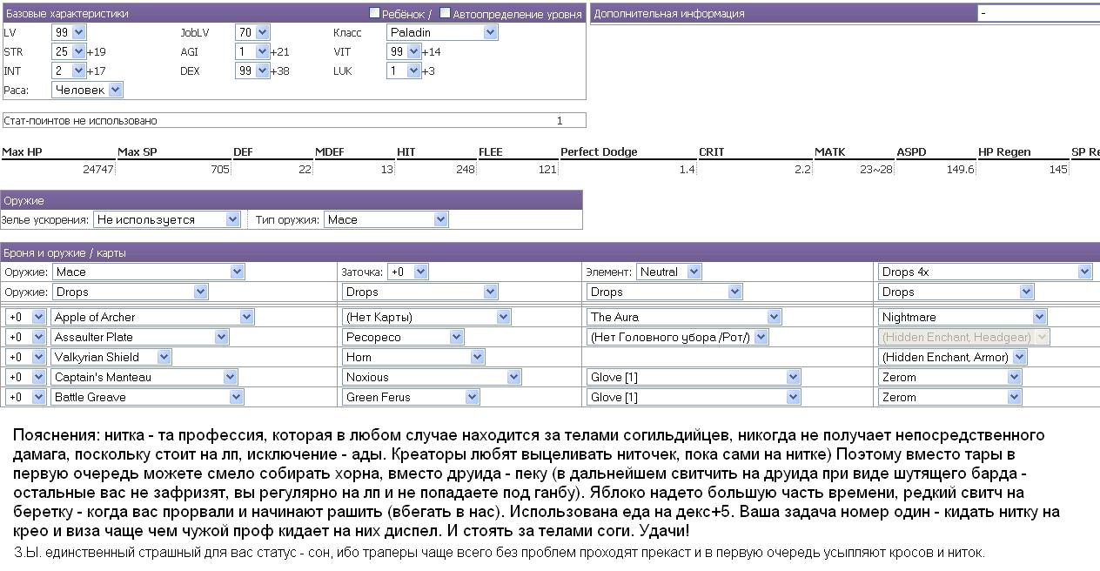
Task: Open the Captain's Manteau garment dropdown
Action: (x=144, y=377)
